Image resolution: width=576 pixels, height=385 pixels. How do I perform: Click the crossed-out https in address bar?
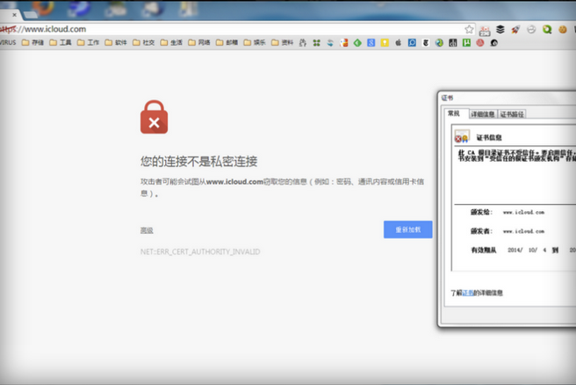[x=9, y=29]
